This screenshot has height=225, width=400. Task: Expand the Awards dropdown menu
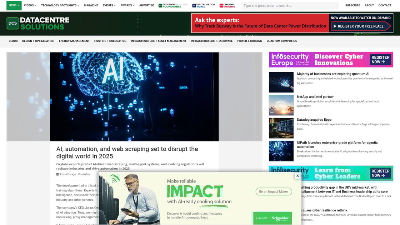(x=127, y=5)
